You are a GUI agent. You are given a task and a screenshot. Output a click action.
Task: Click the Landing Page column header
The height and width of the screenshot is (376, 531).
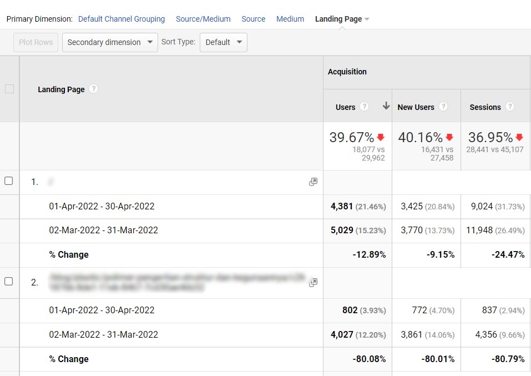[x=61, y=89]
